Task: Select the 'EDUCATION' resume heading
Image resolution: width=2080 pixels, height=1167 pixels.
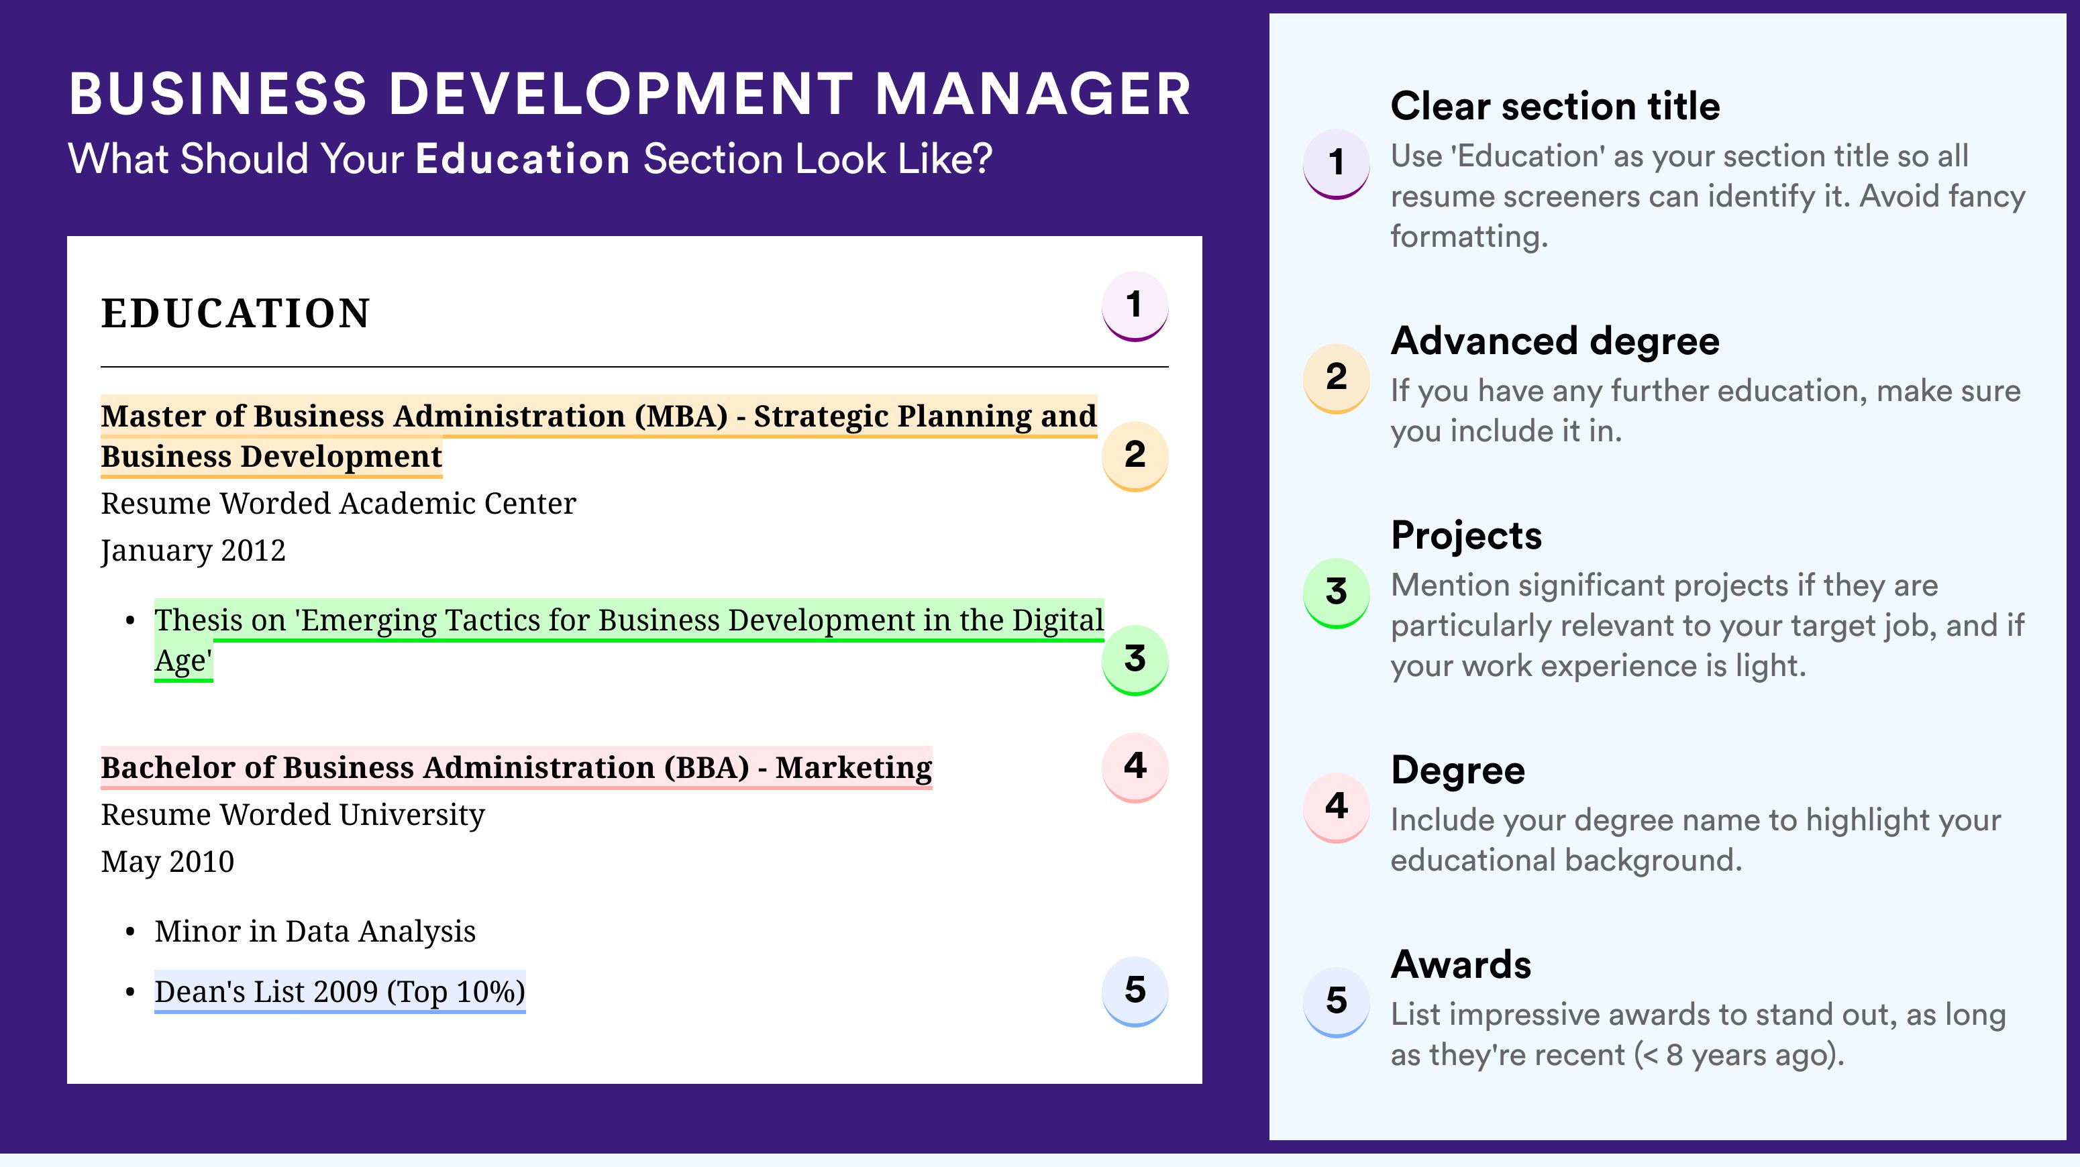Action: [236, 313]
